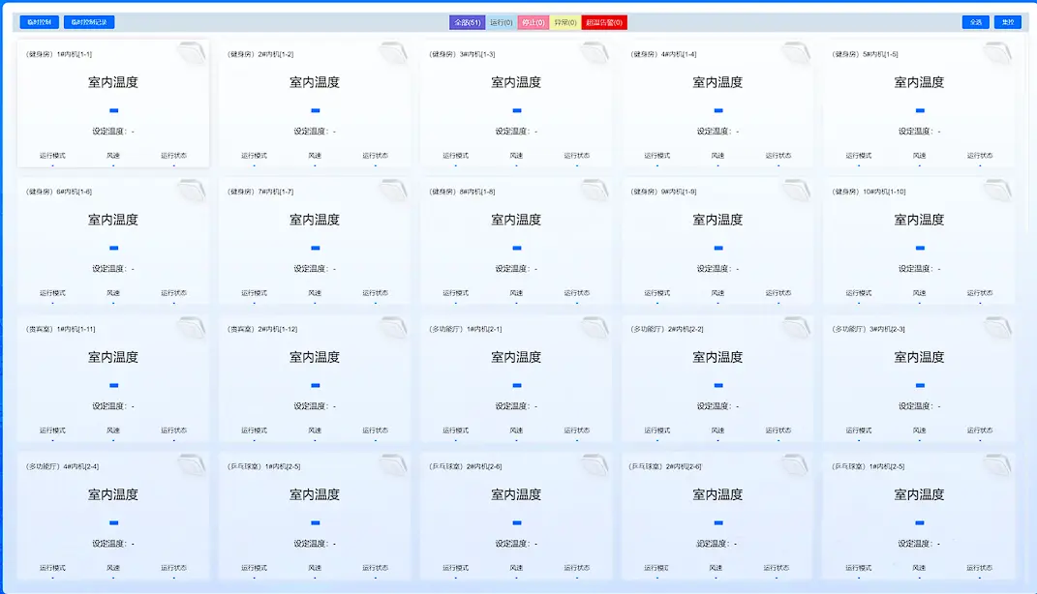Image resolution: width=1037 pixels, height=594 pixels.
Task: Select card title (健身房) 5#内机[1-5]
Action: pos(865,54)
